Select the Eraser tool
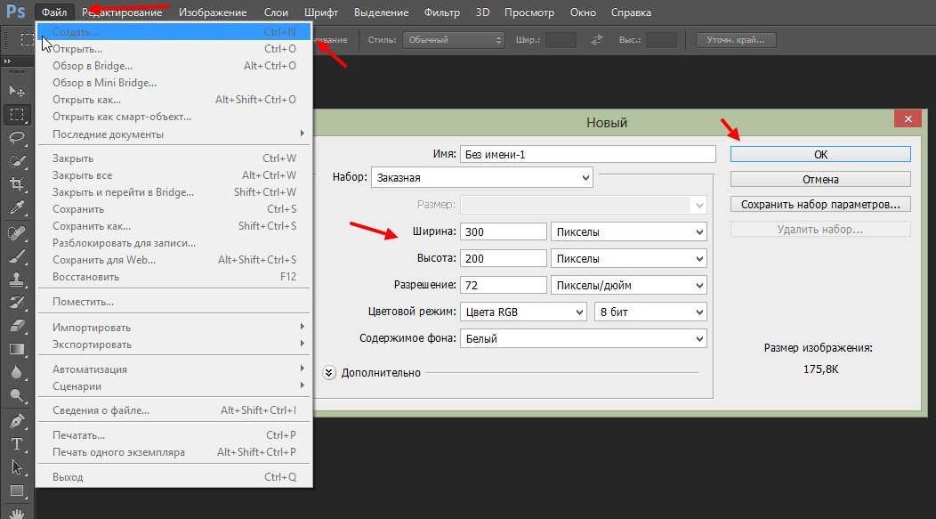Viewport: 936px width, 519px height. pyautogui.click(x=17, y=326)
